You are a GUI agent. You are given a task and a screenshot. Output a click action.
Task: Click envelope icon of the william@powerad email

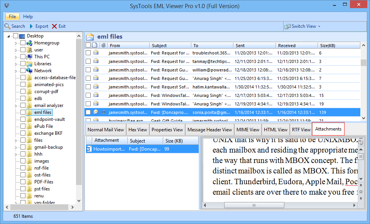96,70
